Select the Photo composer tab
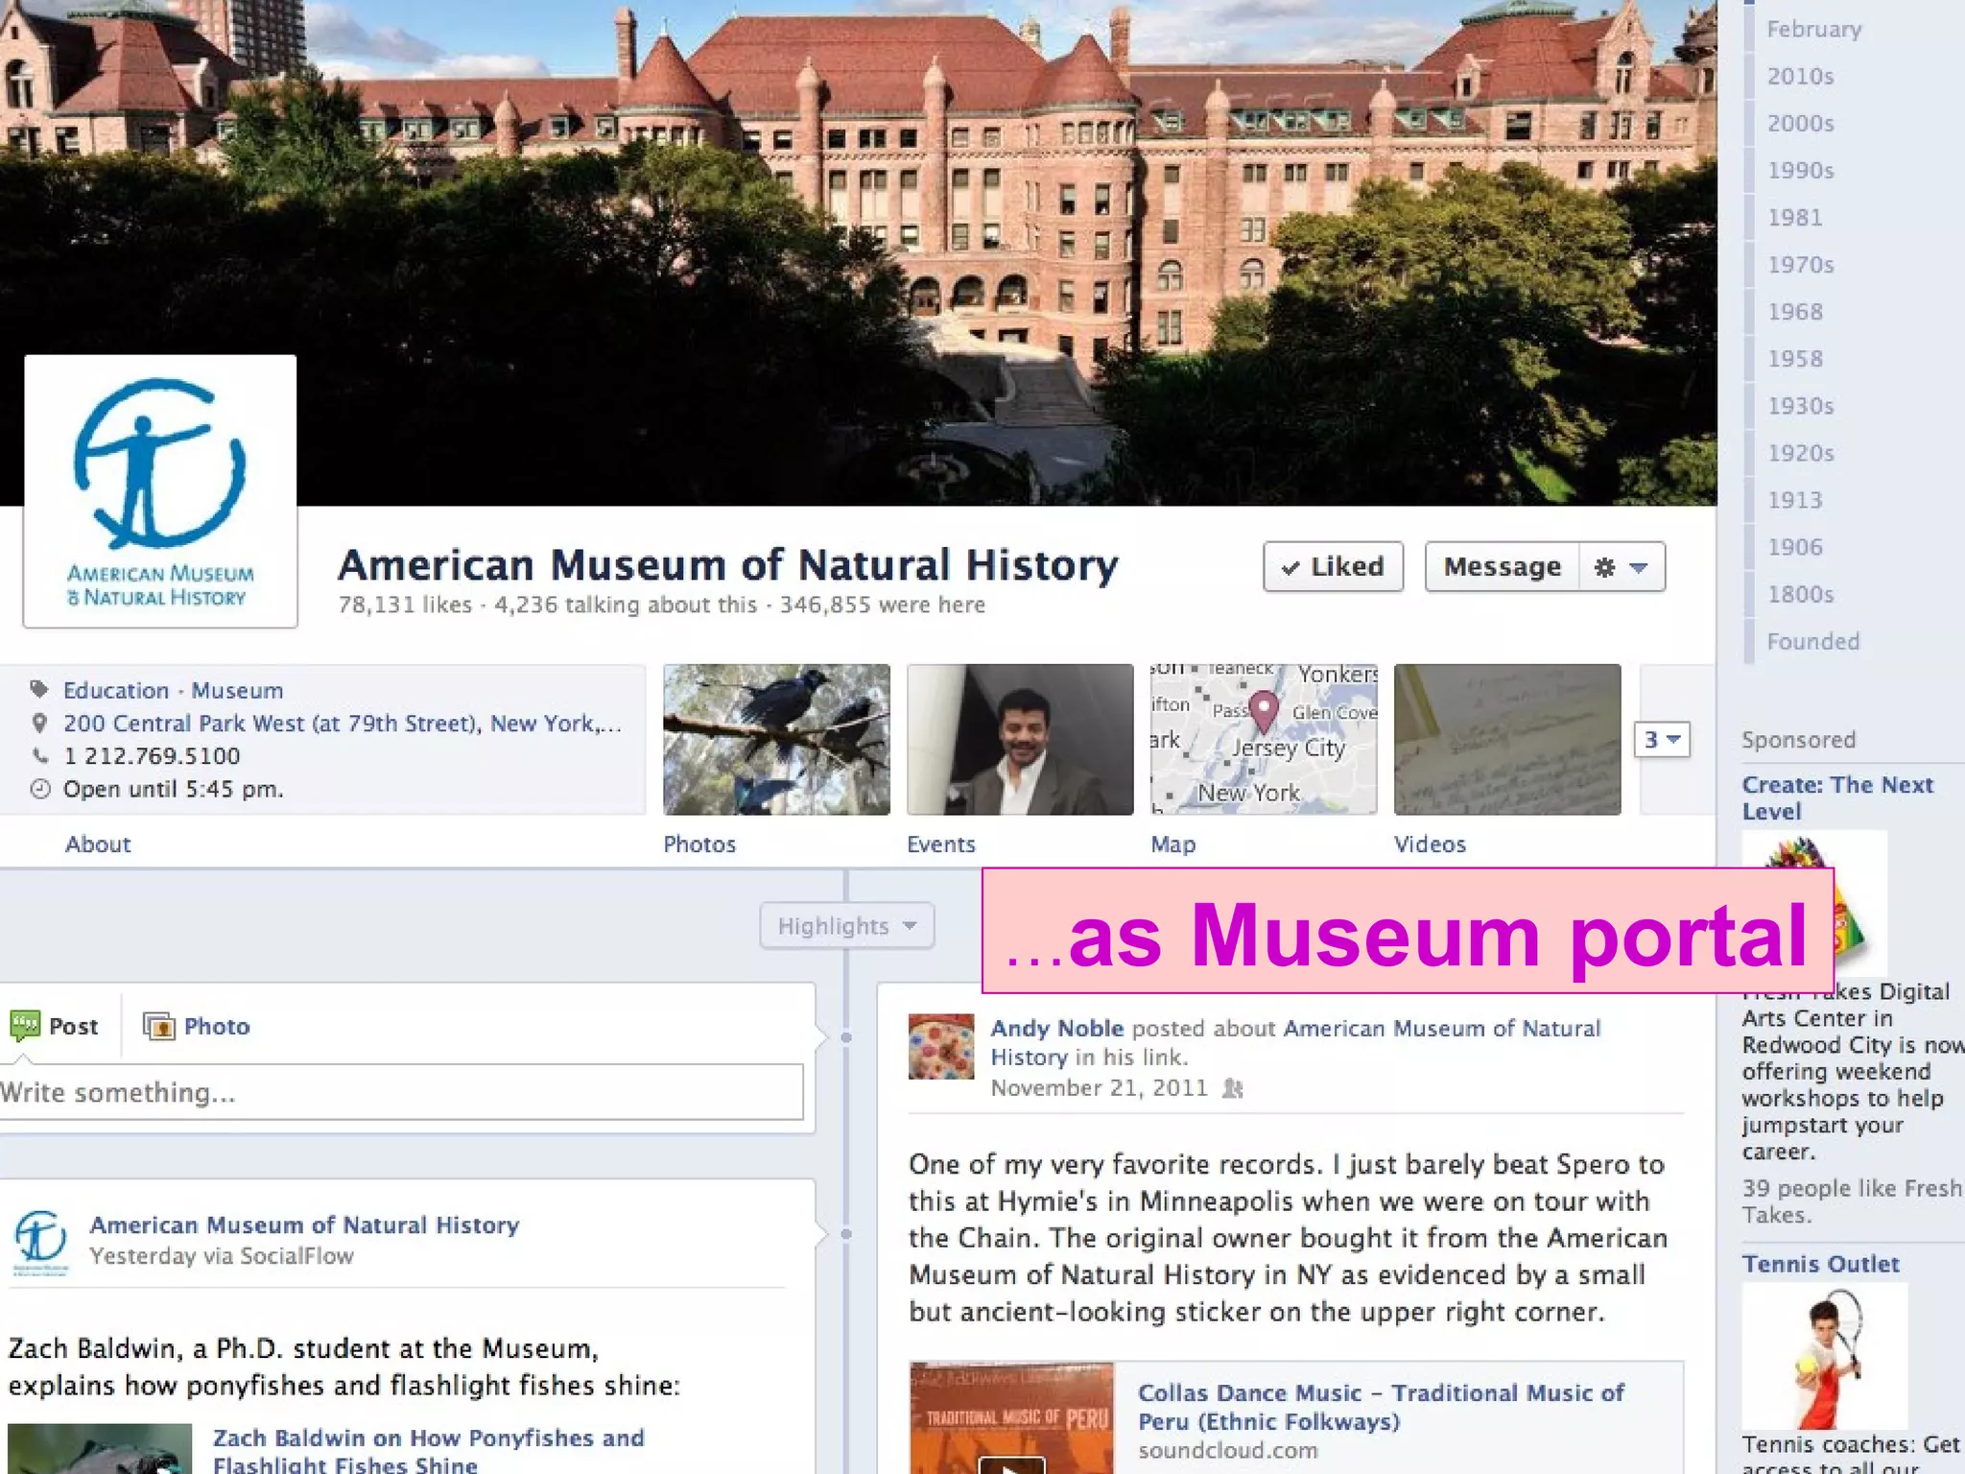Image resolution: width=1965 pixels, height=1474 pixels. pos(197,1026)
